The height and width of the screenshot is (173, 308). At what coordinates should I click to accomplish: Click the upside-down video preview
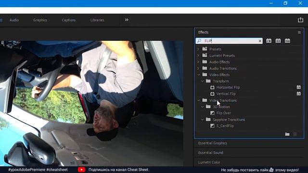91,103
